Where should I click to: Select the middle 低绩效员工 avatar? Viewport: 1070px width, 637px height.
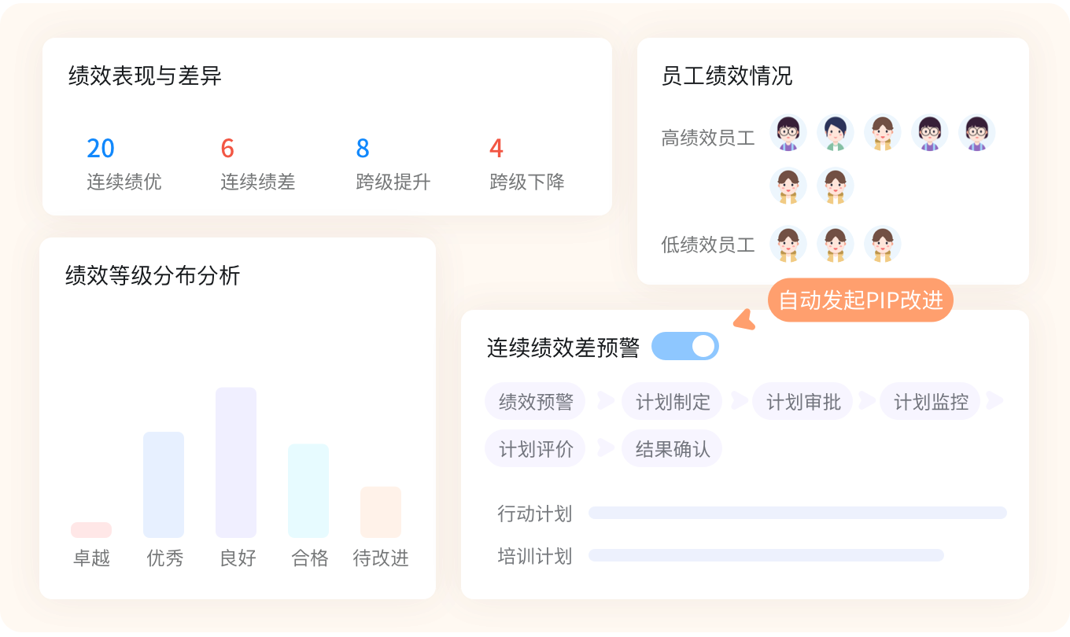click(835, 245)
